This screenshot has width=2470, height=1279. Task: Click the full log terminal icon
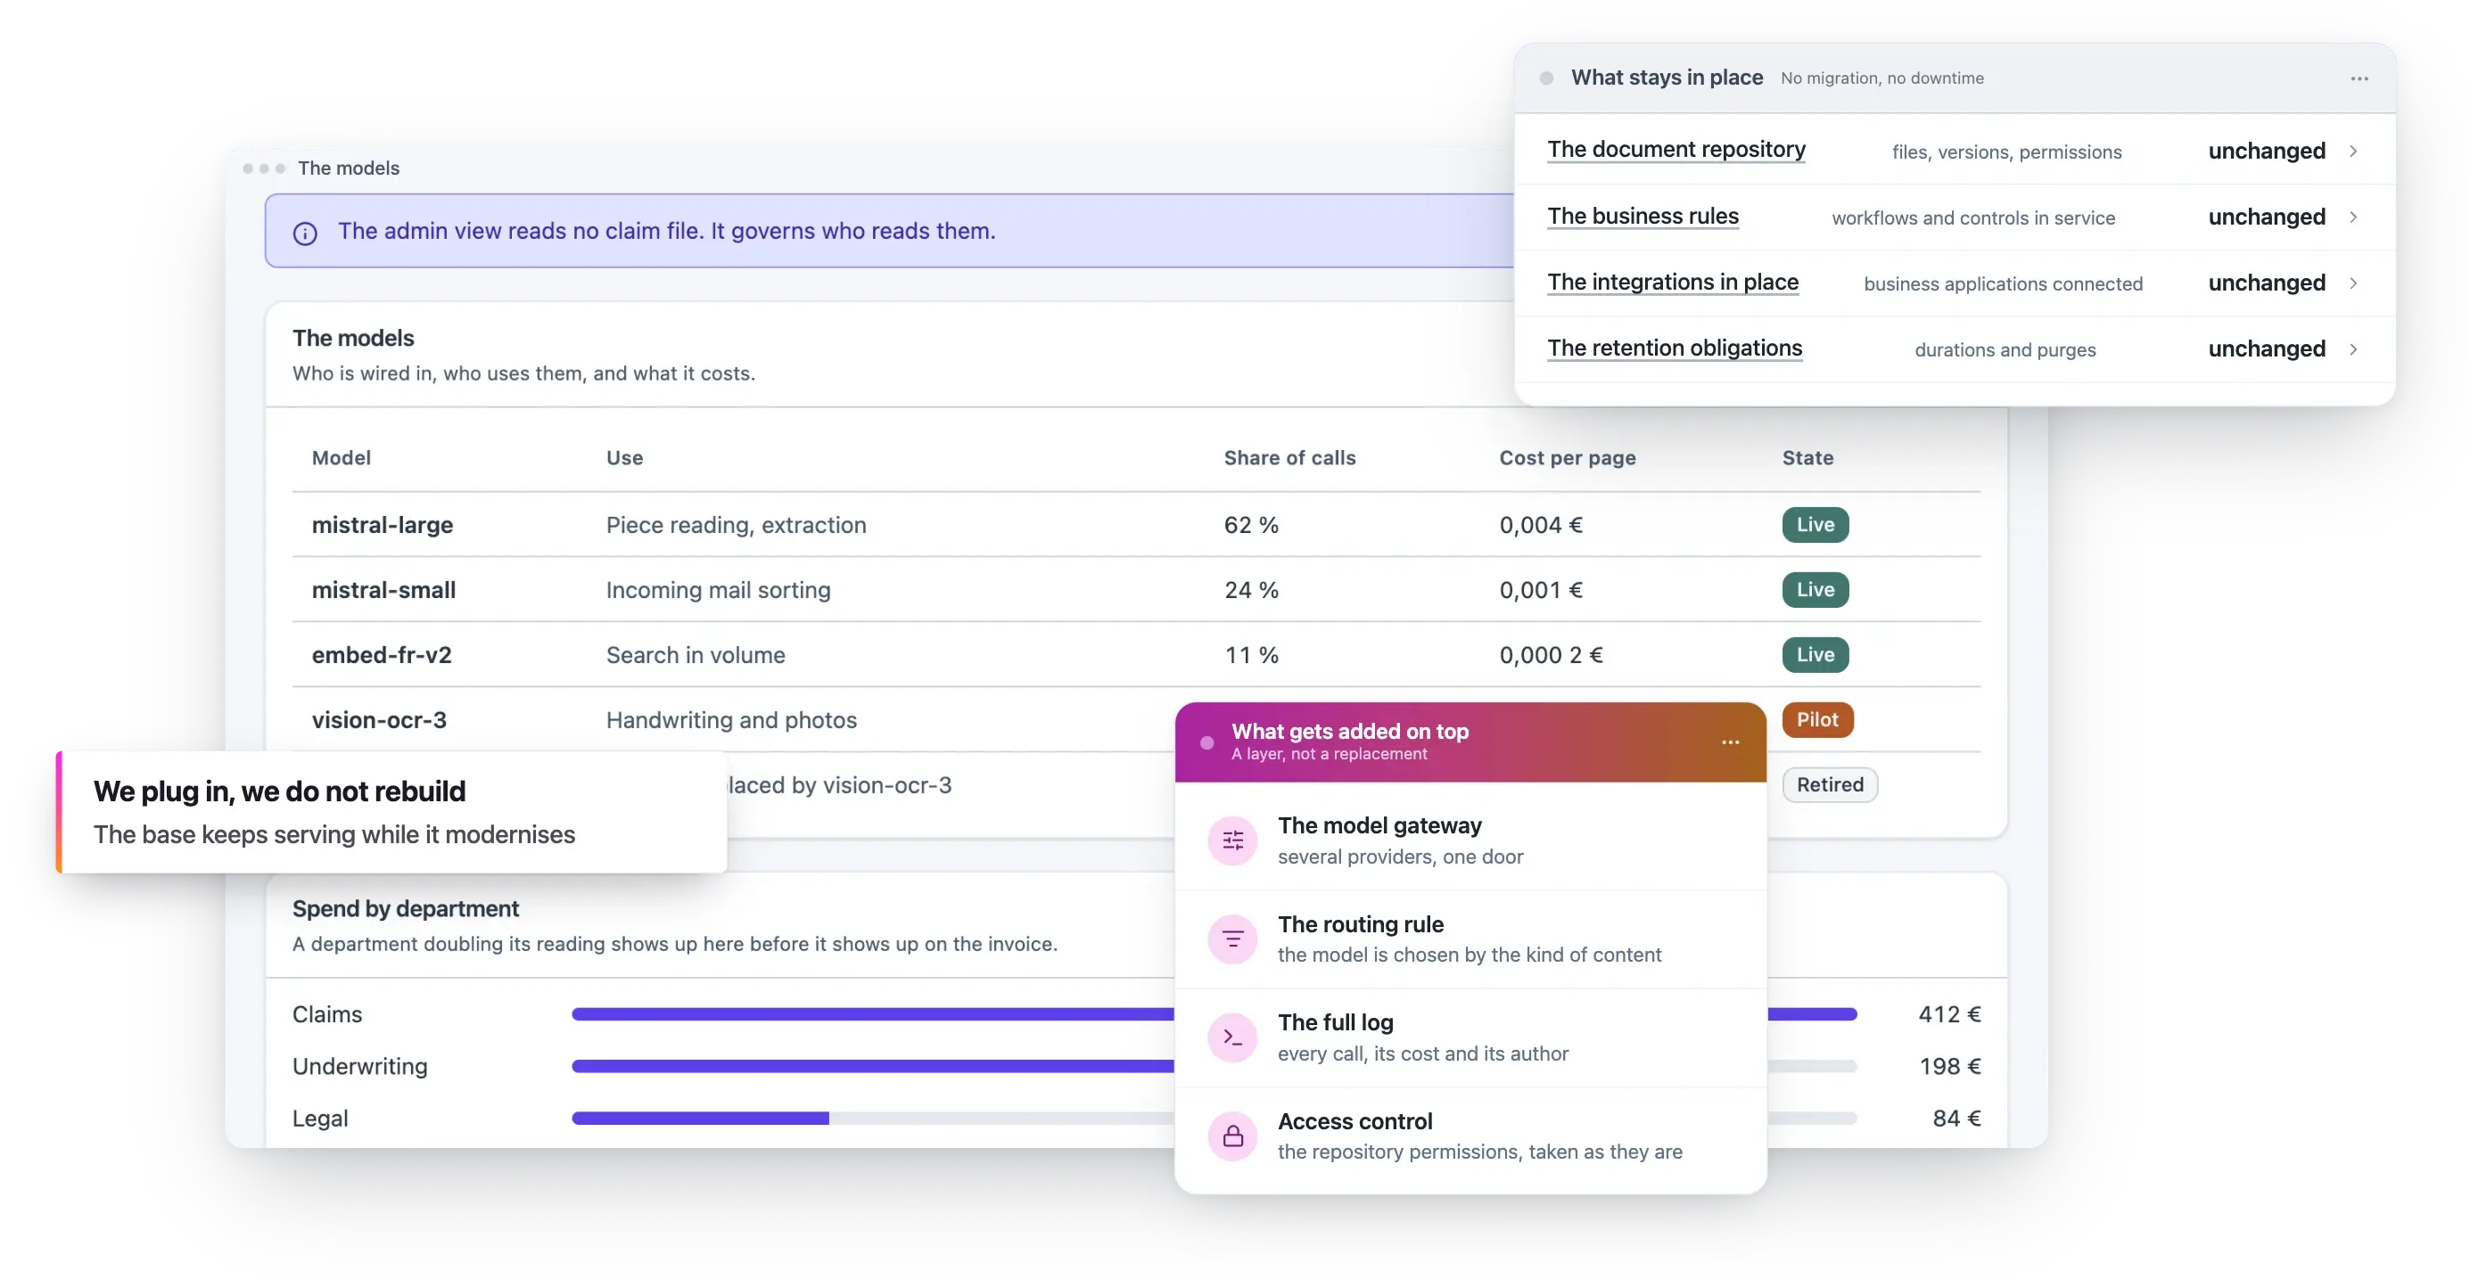(1232, 1037)
